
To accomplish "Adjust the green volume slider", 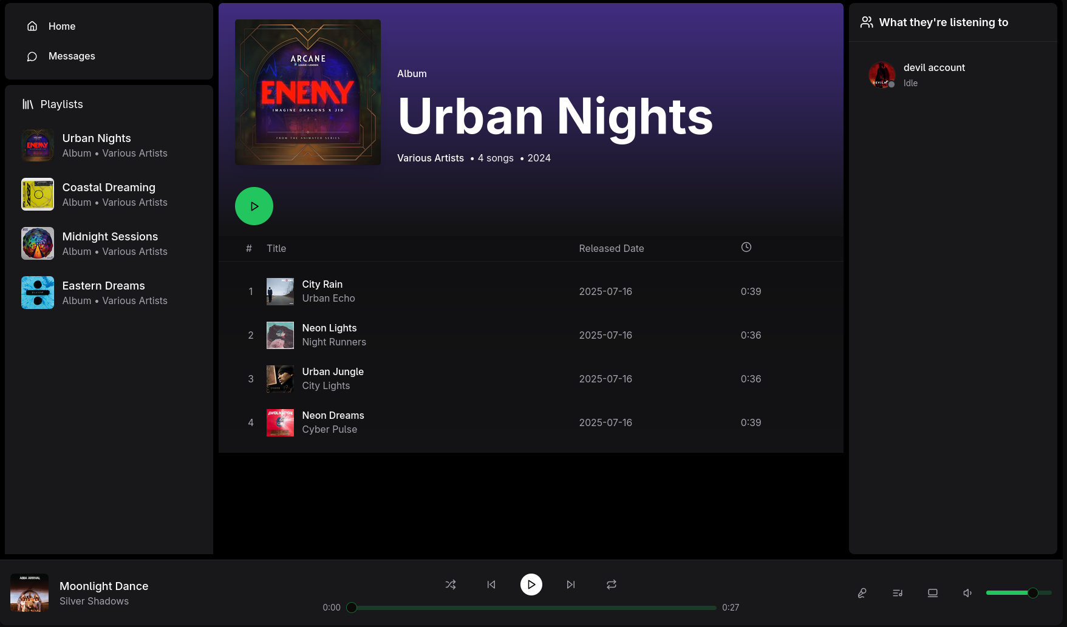I will point(1018,592).
